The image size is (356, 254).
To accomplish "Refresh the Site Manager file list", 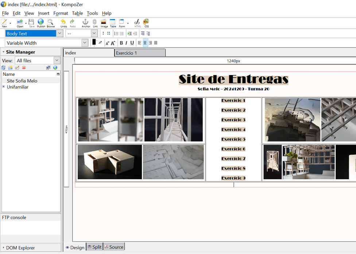I will 4,68.
